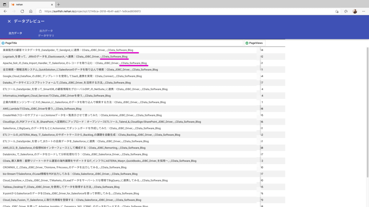Select row starting Apache_Solr_の_Data_Import_Handler
369x207 pixels.
click(x=143, y=63)
